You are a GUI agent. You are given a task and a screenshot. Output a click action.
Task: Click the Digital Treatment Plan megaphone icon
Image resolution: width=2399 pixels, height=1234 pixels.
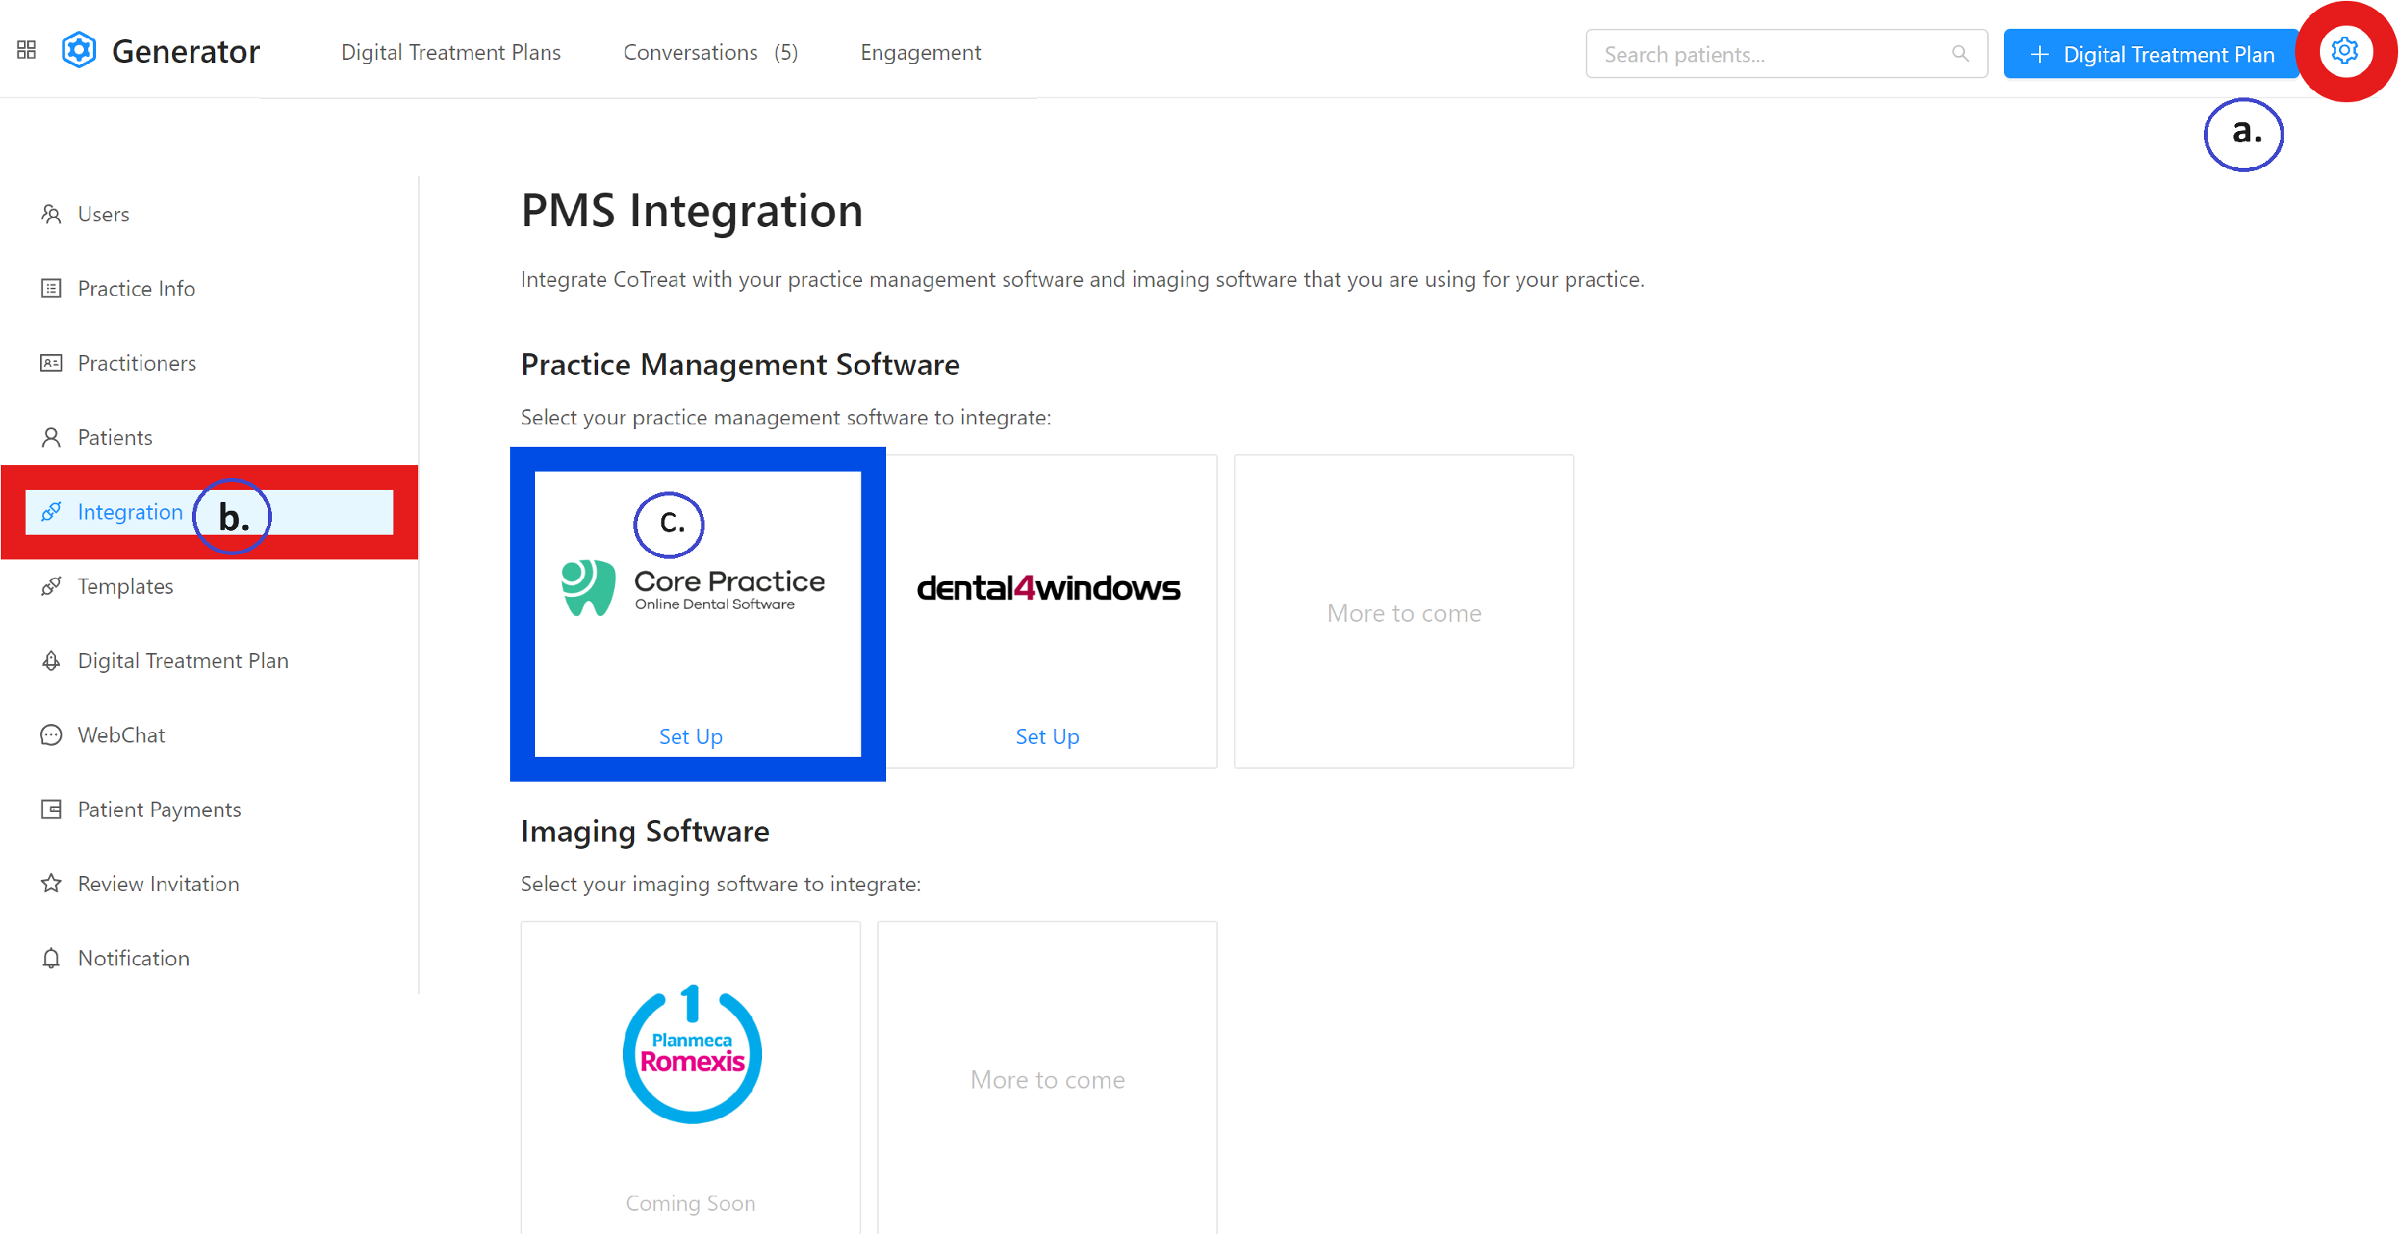(51, 660)
